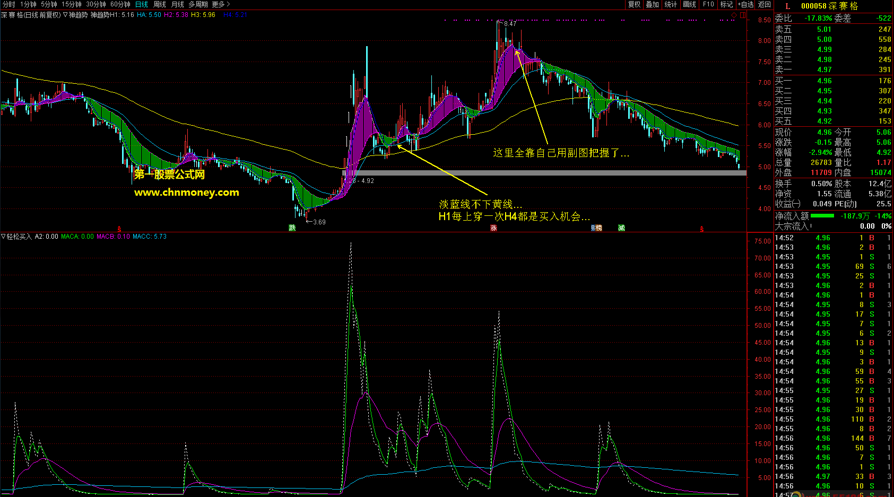894x497 pixels.
Task: Click the 8.47 high price label
Action: [x=510, y=23]
